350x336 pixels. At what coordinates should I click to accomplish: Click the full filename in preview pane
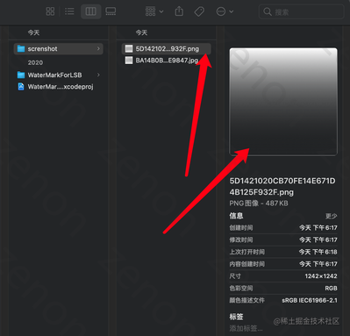tap(282, 187)
